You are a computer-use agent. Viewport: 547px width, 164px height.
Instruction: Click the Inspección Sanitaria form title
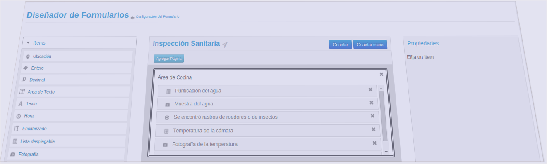point(186,43)
